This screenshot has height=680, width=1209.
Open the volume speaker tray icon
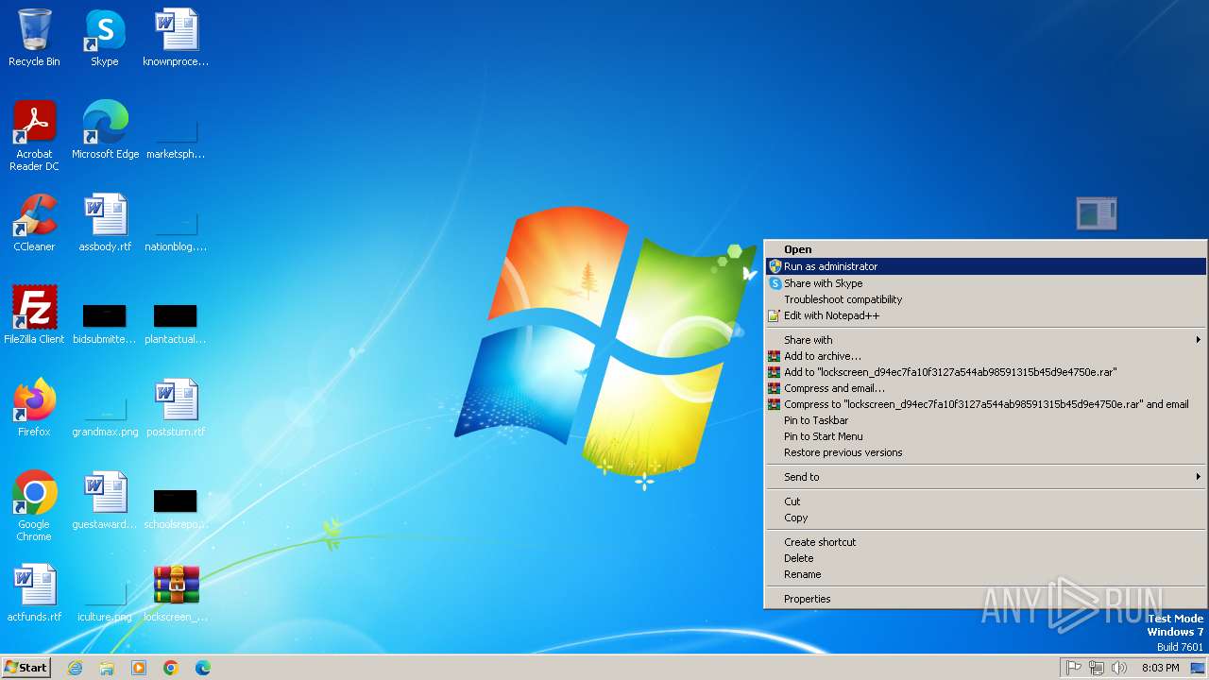1118,668
